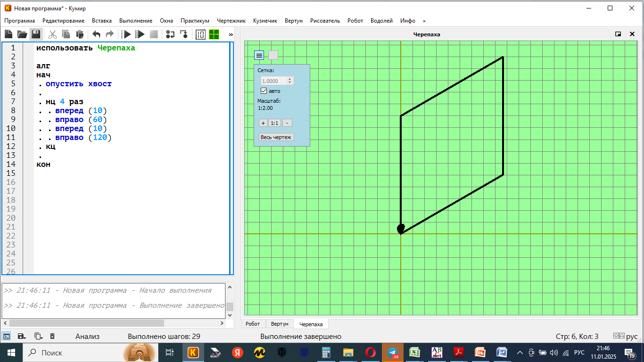644x362 pixels.
Task: Open the Робот menu
Action: 355,21
